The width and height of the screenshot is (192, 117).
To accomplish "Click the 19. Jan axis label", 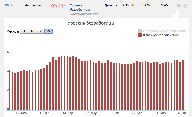I will (45, 113).
